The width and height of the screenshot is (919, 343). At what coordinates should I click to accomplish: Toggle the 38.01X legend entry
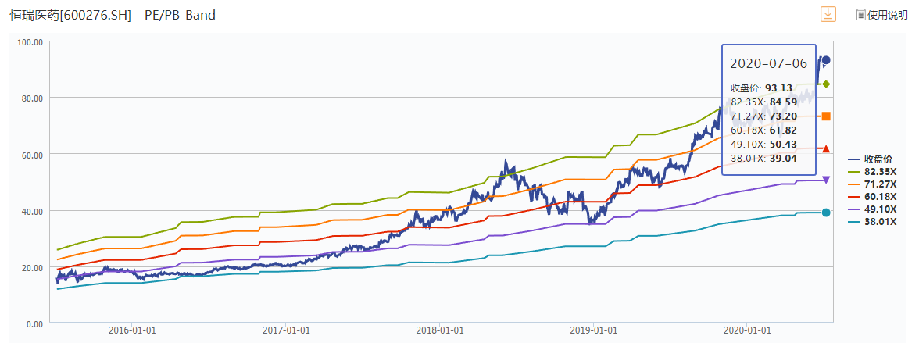874,222
